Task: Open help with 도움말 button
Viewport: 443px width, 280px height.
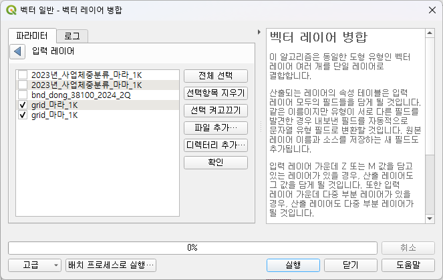Action: pyautogui.click(x=408, y=265)
